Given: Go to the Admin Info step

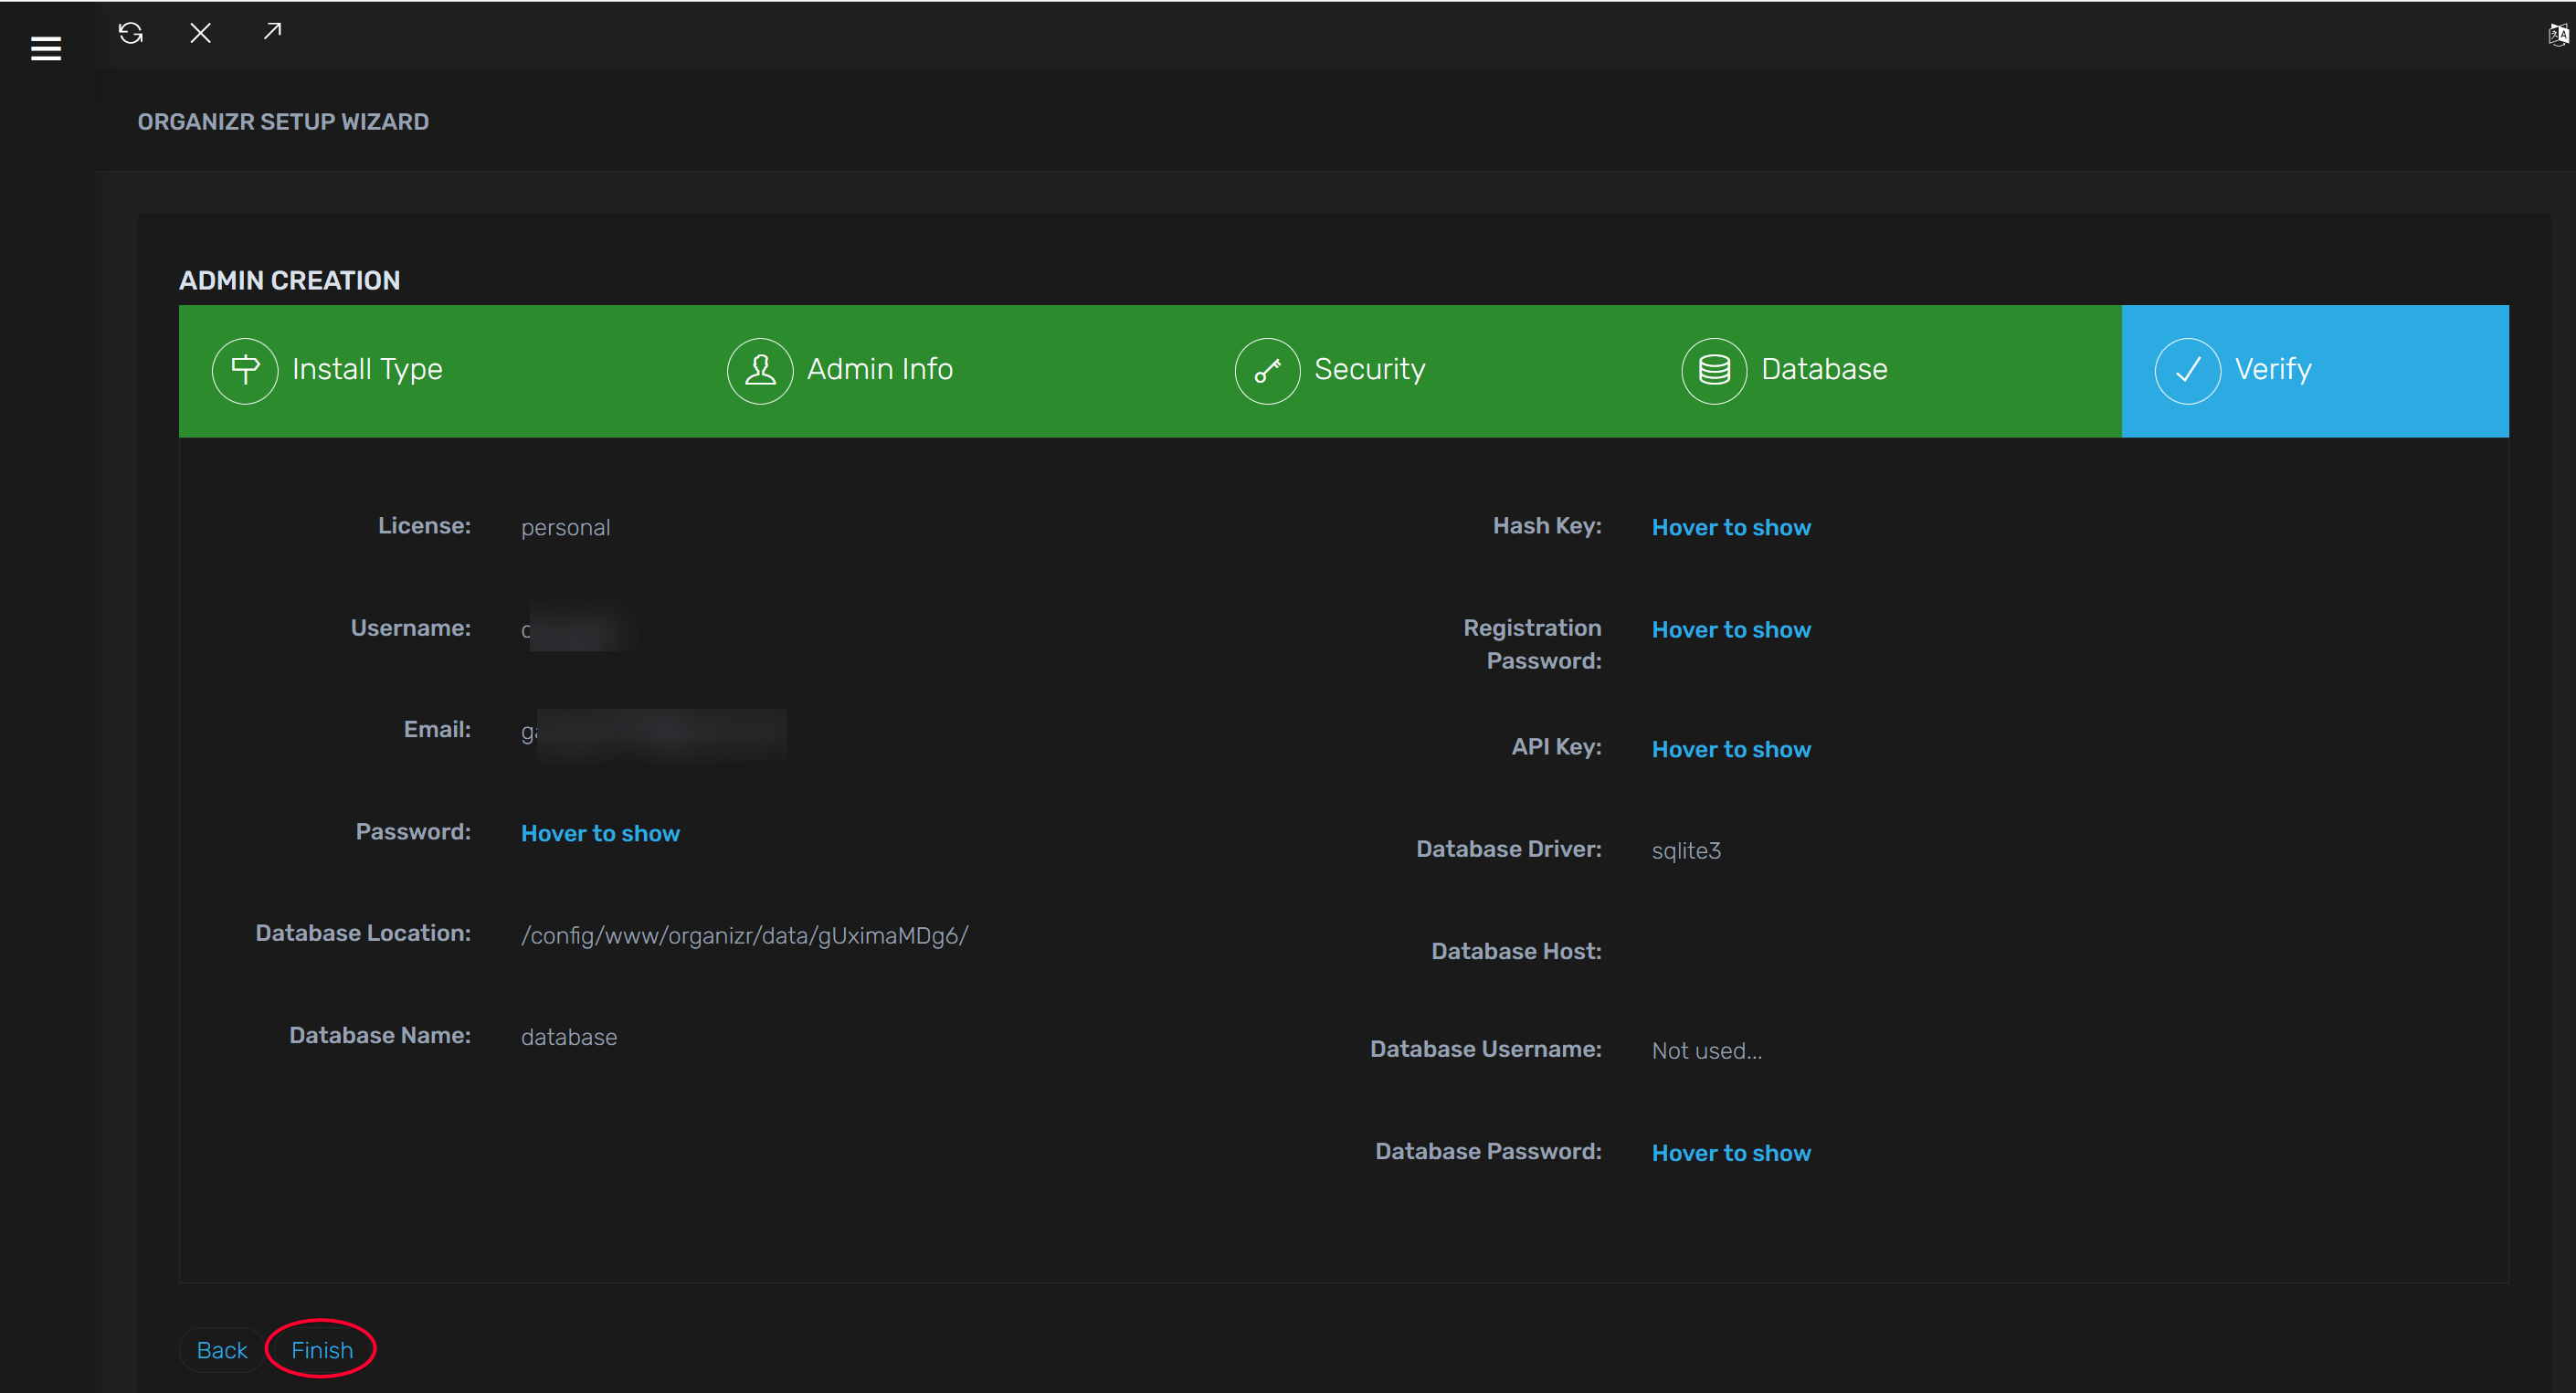Looking at the screenshot, I should [948, 371].
